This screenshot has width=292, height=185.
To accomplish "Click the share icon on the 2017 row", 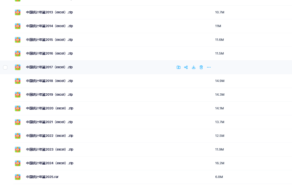I will click(x=186, y=67).
